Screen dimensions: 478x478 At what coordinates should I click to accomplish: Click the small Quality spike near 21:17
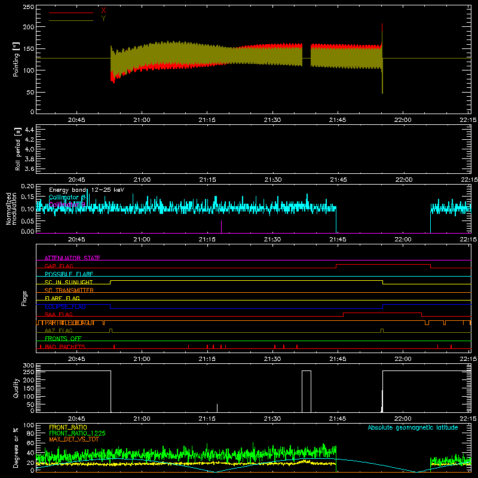[x=217, y=408]
